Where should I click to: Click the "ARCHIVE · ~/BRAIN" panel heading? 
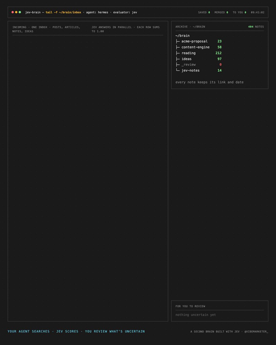190,27
